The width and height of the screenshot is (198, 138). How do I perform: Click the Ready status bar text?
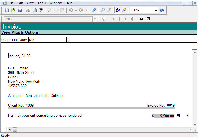[x=5, y=136]
